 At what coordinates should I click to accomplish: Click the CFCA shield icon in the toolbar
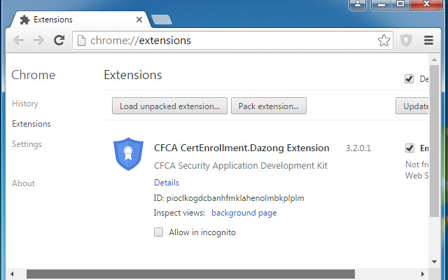coord(406,41)
